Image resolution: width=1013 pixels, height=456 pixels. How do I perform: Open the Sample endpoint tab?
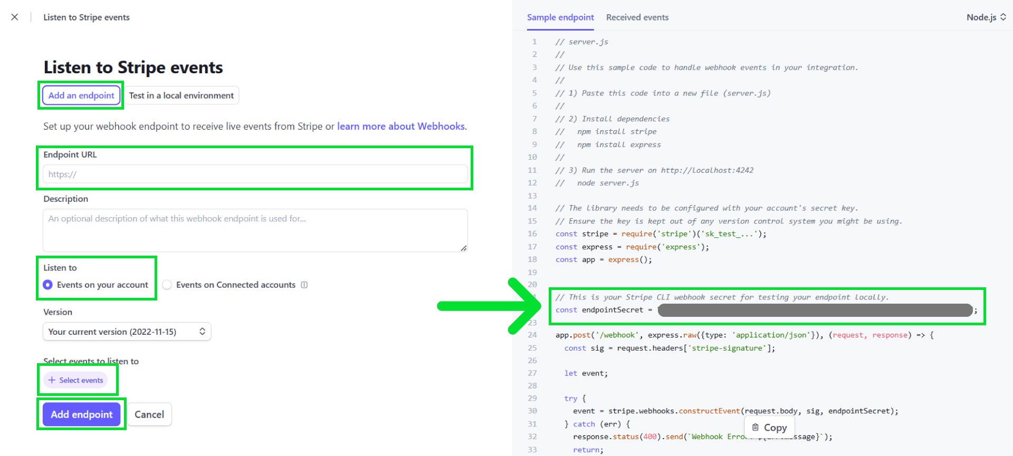[x=560, y=17]
